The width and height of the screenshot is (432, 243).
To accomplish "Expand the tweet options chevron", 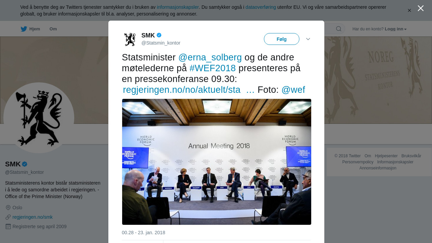I will tap(308, 39).
